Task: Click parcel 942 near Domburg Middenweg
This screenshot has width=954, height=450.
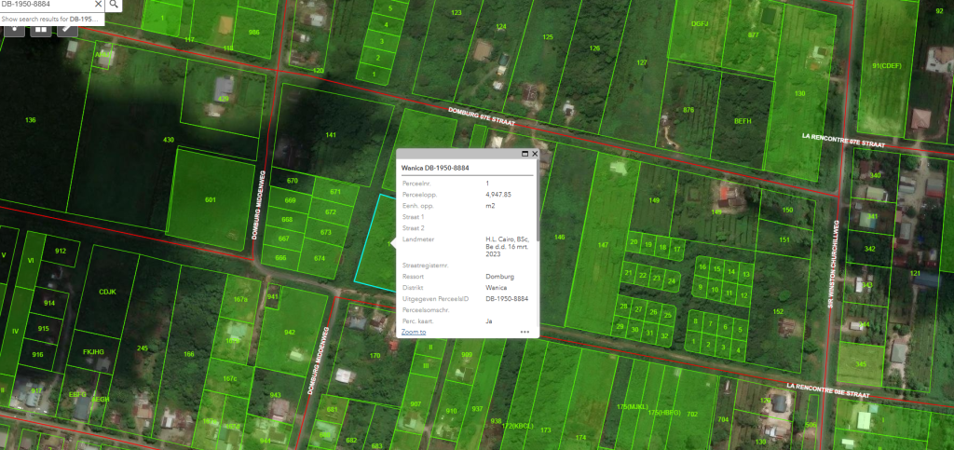Action: 290,333
